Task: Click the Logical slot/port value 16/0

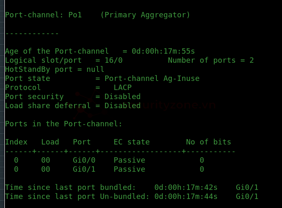Action: [x=114, y=60]
